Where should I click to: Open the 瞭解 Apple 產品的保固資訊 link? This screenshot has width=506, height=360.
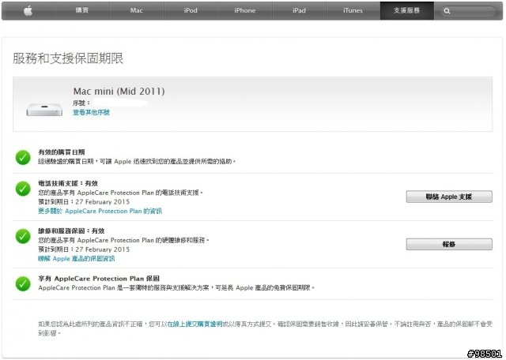tap(77, 258)
